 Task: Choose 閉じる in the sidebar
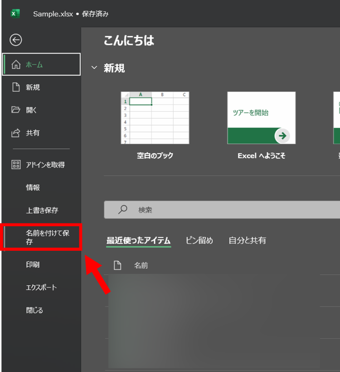pos(41,310)
